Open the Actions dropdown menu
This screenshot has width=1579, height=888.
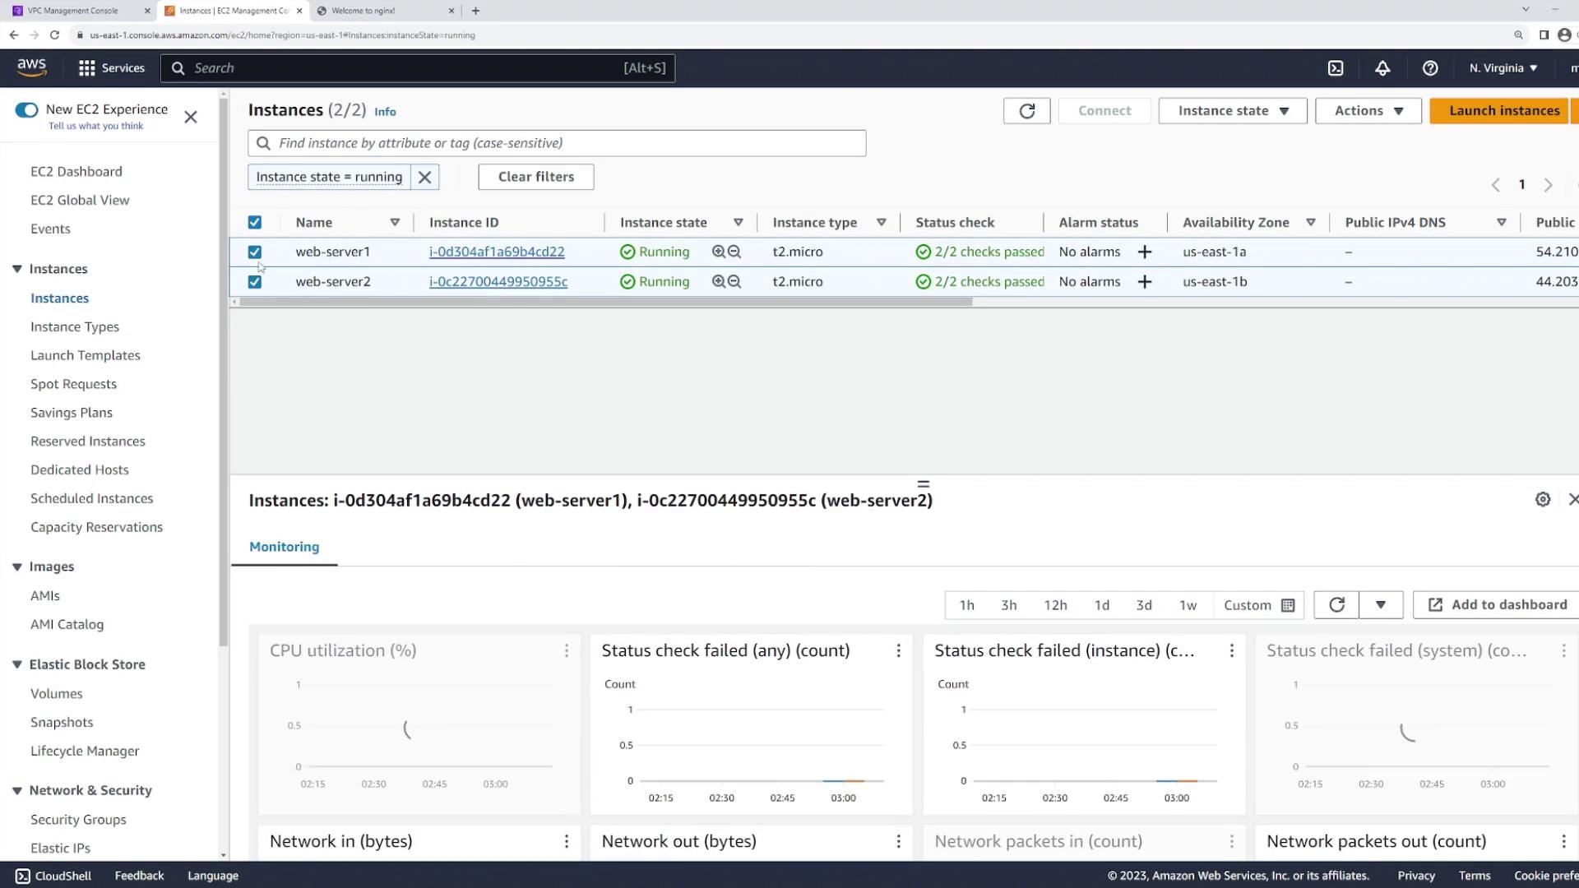tap(1368, 111)
